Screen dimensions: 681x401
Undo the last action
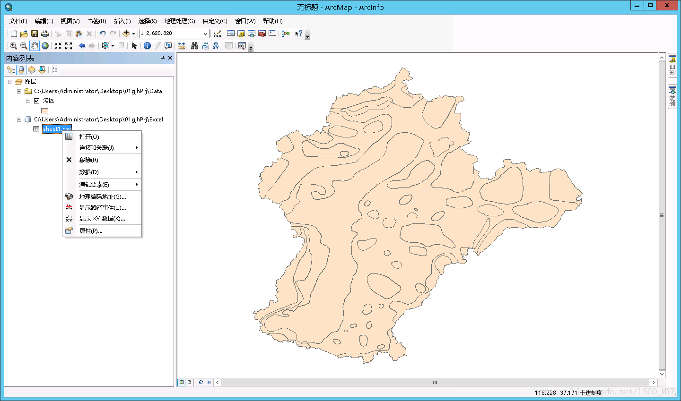[x=102, y=34]
